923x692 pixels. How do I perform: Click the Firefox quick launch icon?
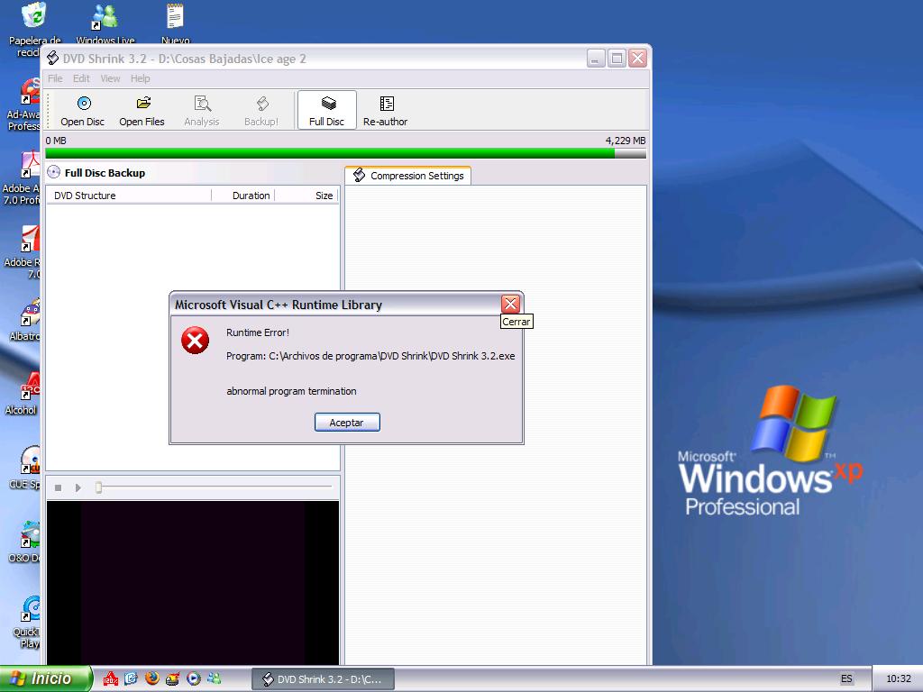(151, 678)
